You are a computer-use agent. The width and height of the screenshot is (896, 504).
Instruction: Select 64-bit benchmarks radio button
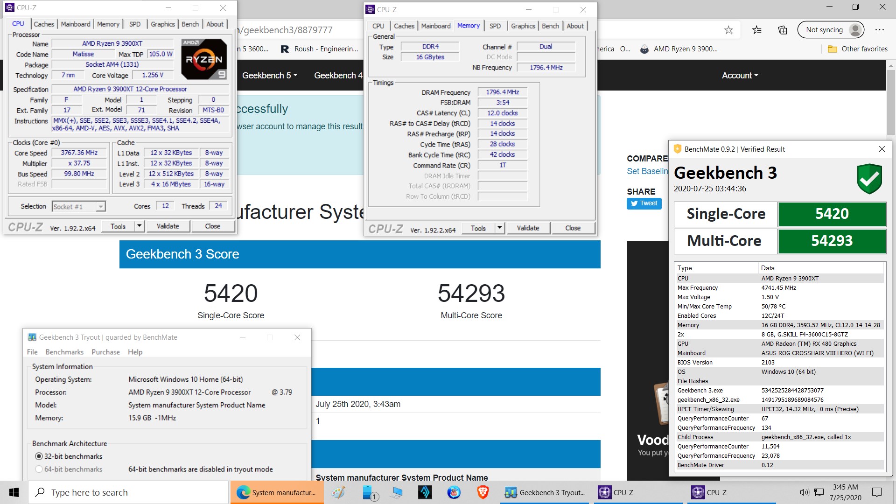[x=39, y=469]
